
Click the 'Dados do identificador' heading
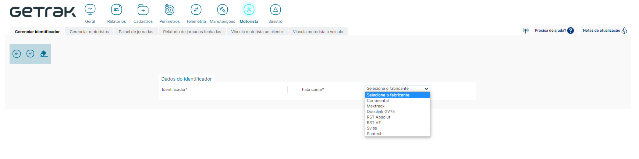(187, 79)
